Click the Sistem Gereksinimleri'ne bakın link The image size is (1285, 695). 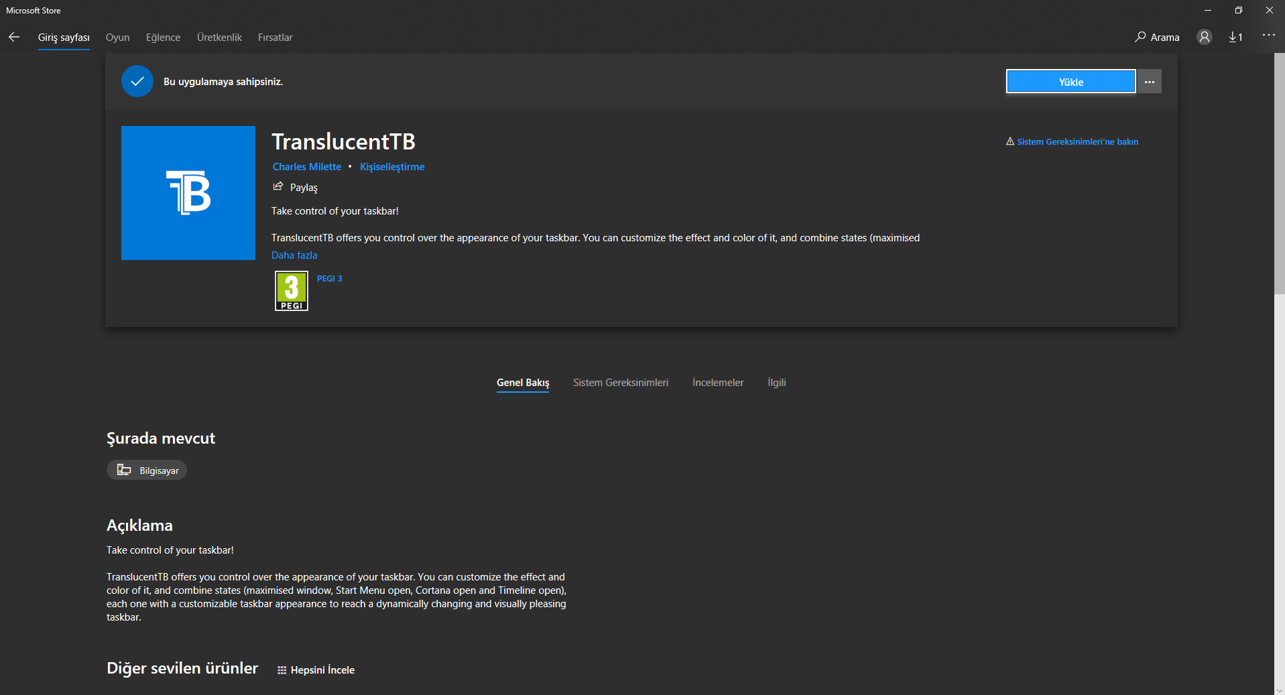pyautogui.click(x=1078, y=141)
